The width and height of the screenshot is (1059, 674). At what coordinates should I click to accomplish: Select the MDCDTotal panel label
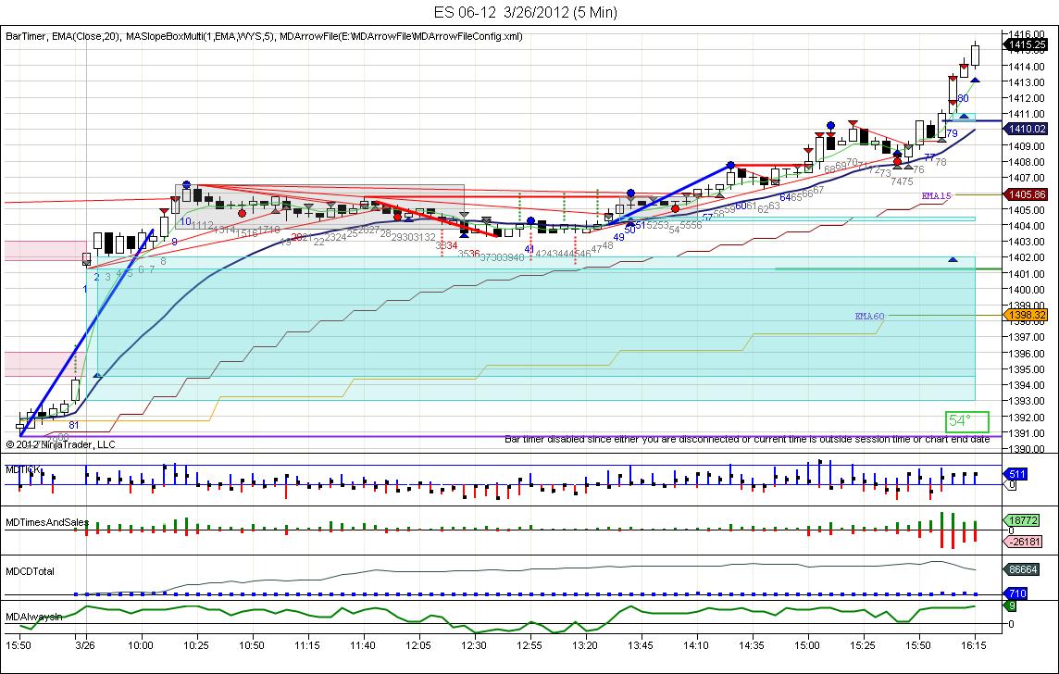tap(30, 571)
